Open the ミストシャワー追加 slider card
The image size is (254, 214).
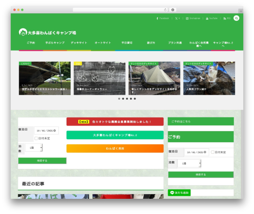point(45,78)
